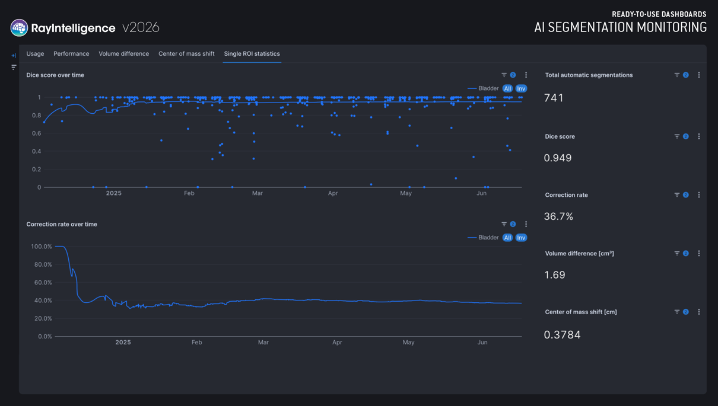Screen dimensions: 718x406
Task: Toggle the All legend button in Dice score chart
Action: tap(507, 88)
